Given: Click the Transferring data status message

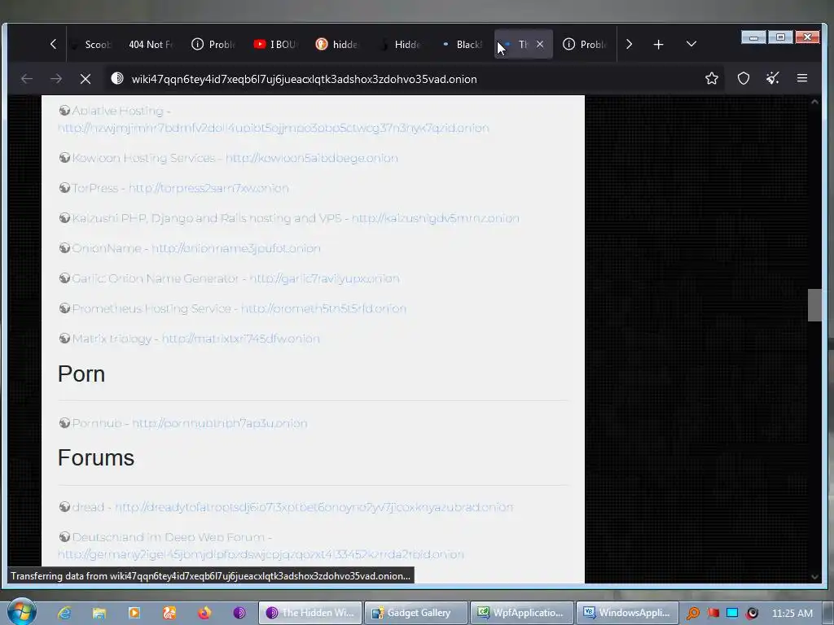Looking at the screenshot, I should tap(211, 576).
